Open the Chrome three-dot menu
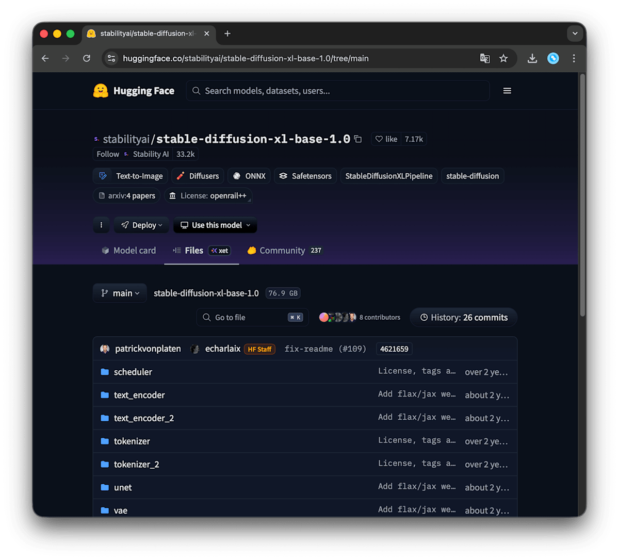Screen dimensions: 619x560 (574, 58)
